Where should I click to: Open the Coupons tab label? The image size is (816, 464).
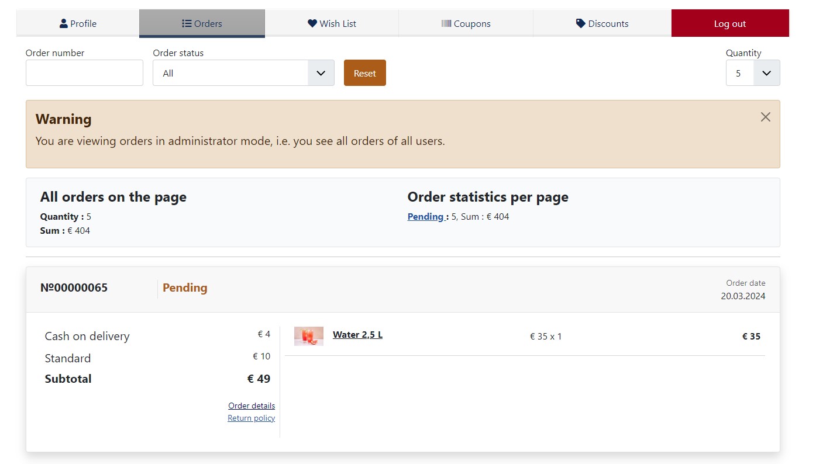tap(472, 24)
